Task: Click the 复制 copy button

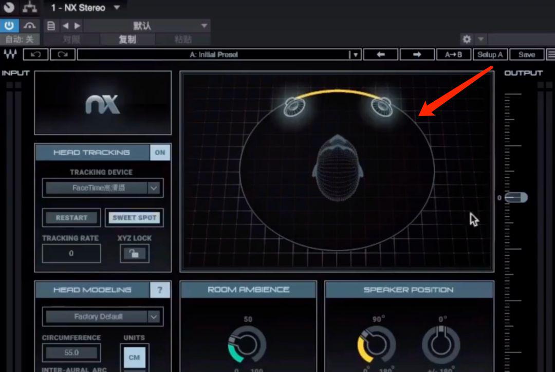Action: click(127, 39)
